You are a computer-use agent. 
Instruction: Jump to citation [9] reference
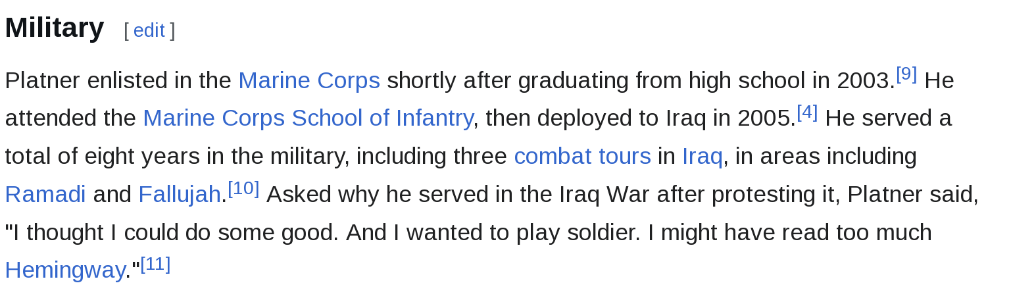906,74
